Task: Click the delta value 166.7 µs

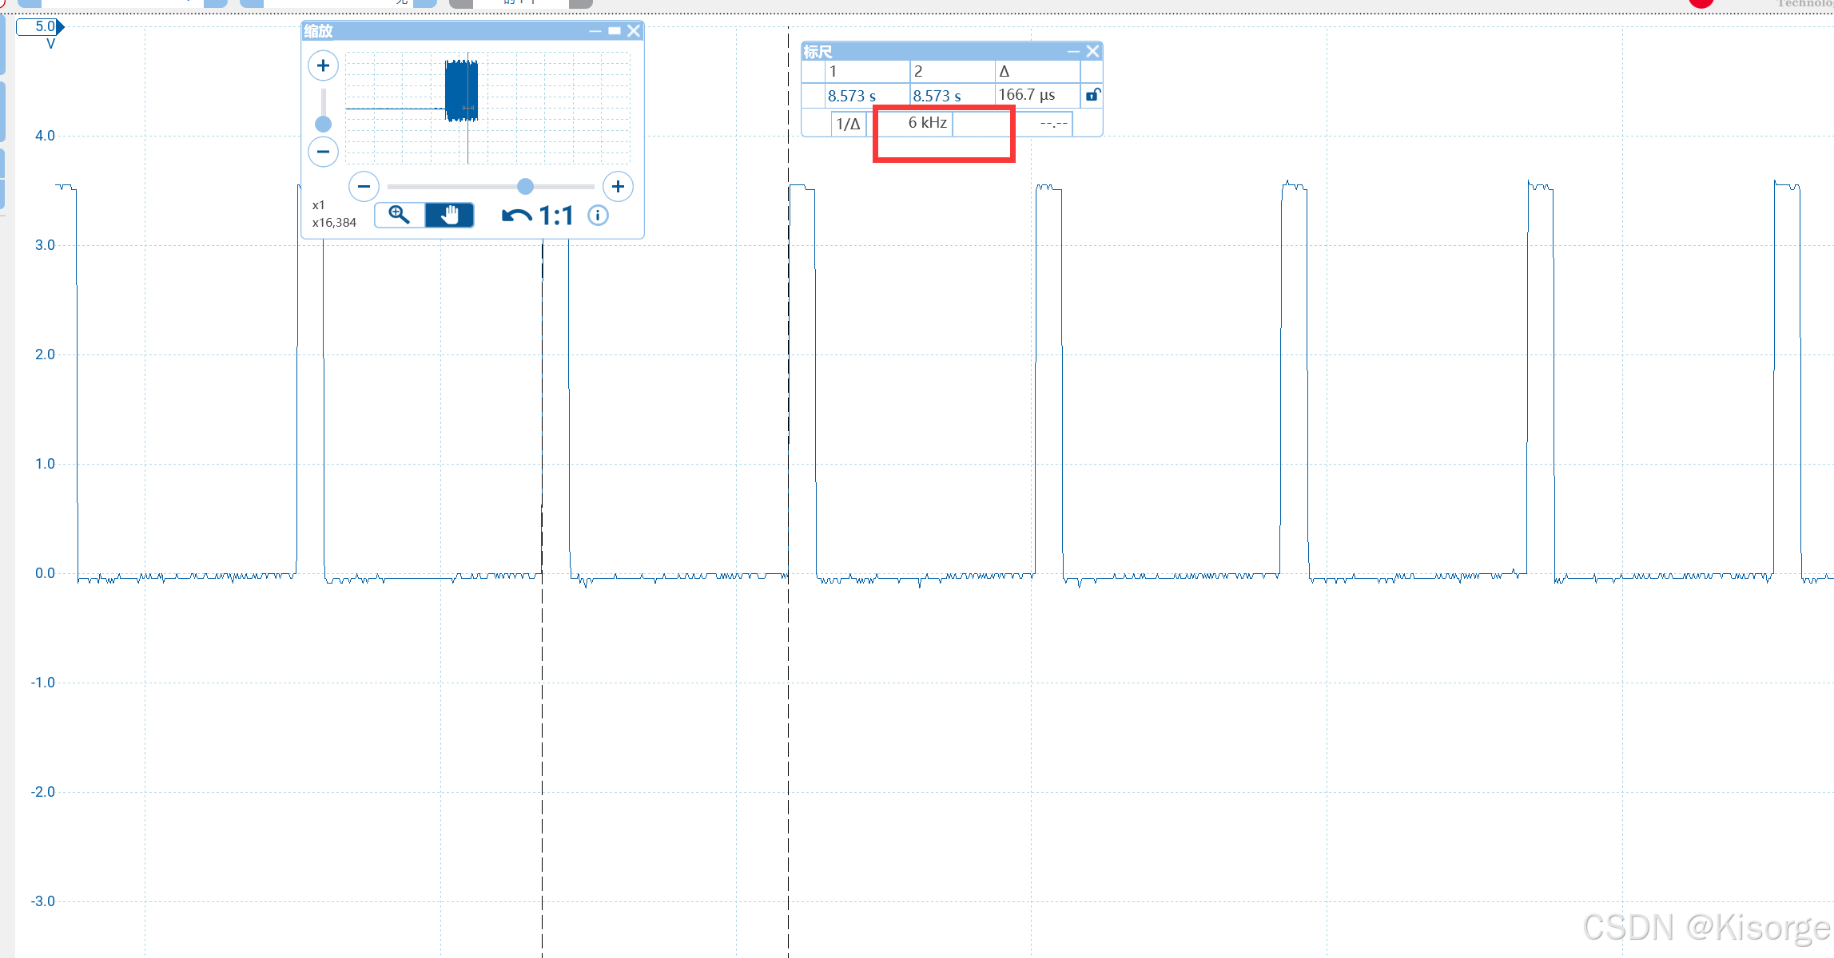Action: point(1027,95)
